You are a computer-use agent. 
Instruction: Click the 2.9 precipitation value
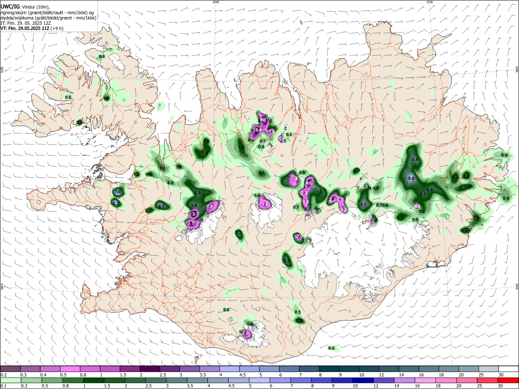tap(197, 192)
